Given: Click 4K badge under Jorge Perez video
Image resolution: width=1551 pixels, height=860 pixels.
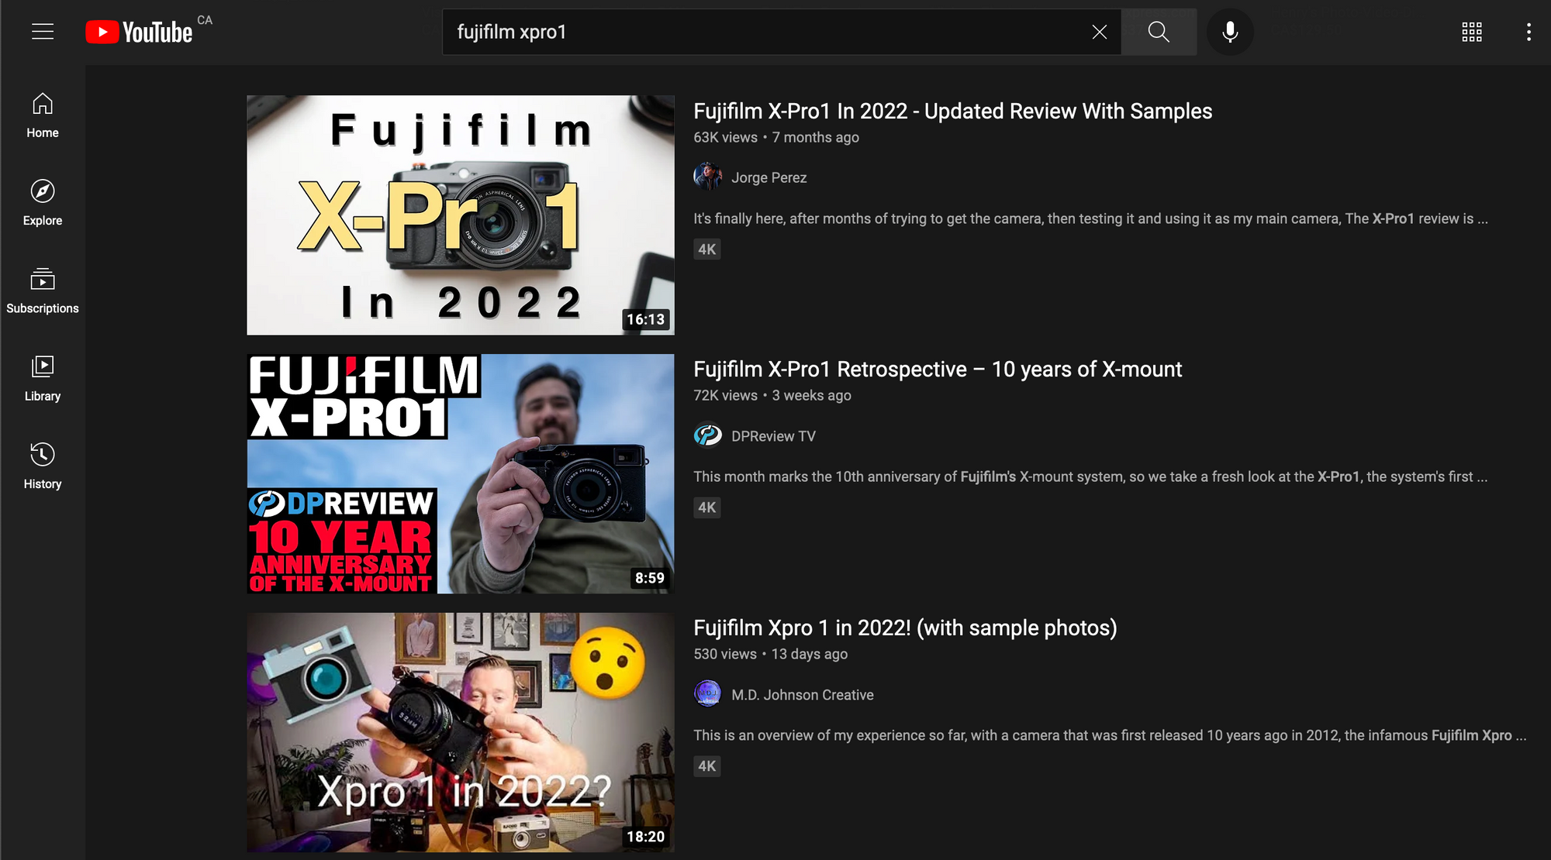Looking at the screenshot, I should click(x=707, y=249).
